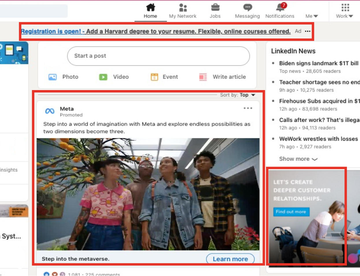Open Meta post options ellipsis
The height and width of the screenshot is (276, 360).
(x=248, y=108)
